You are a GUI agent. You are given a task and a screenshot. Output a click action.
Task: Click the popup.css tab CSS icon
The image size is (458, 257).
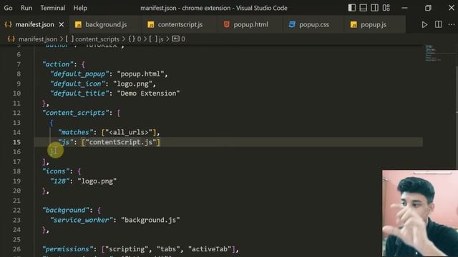291,24
